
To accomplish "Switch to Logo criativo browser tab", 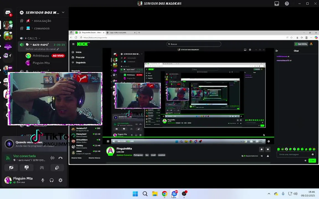I will tap(121, 33).
